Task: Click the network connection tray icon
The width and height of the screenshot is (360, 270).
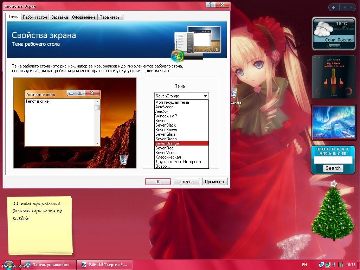Action: point(321,265)
